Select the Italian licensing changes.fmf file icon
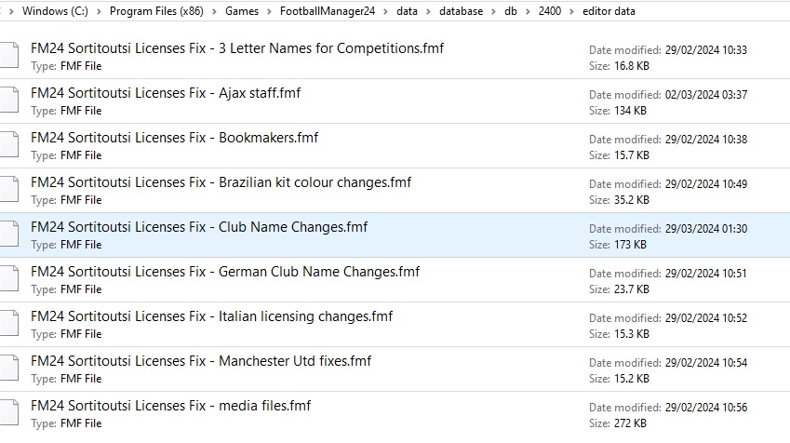Image resolution: width=790 pixels, height=443 pixels. tap(9, 323)
